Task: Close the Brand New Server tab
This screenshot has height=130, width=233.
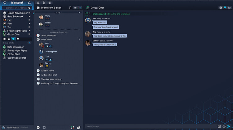Action: pos(29,13)
